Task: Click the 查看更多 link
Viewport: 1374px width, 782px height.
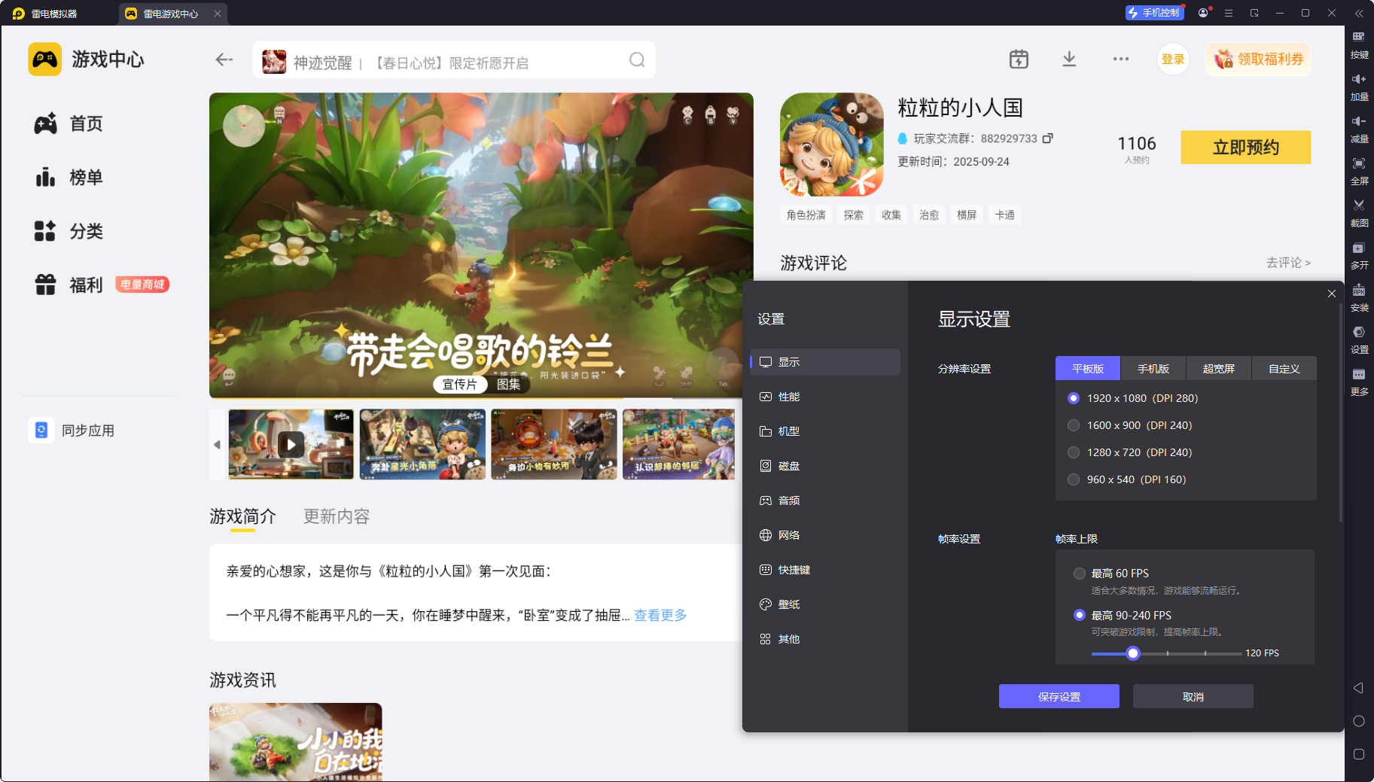Action: click(x=660, y=616)
